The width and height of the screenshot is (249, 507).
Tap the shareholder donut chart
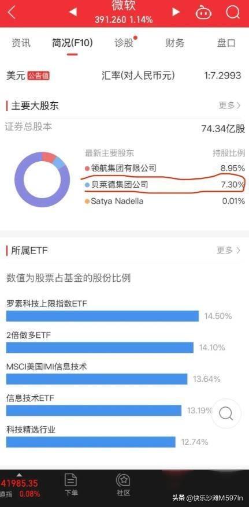point(42,180)
